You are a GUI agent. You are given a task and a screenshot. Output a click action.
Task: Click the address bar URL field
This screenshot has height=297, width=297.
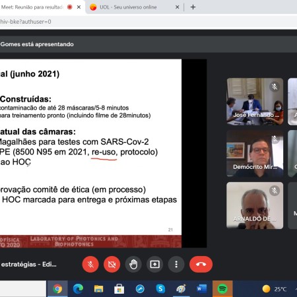point(132,22)
